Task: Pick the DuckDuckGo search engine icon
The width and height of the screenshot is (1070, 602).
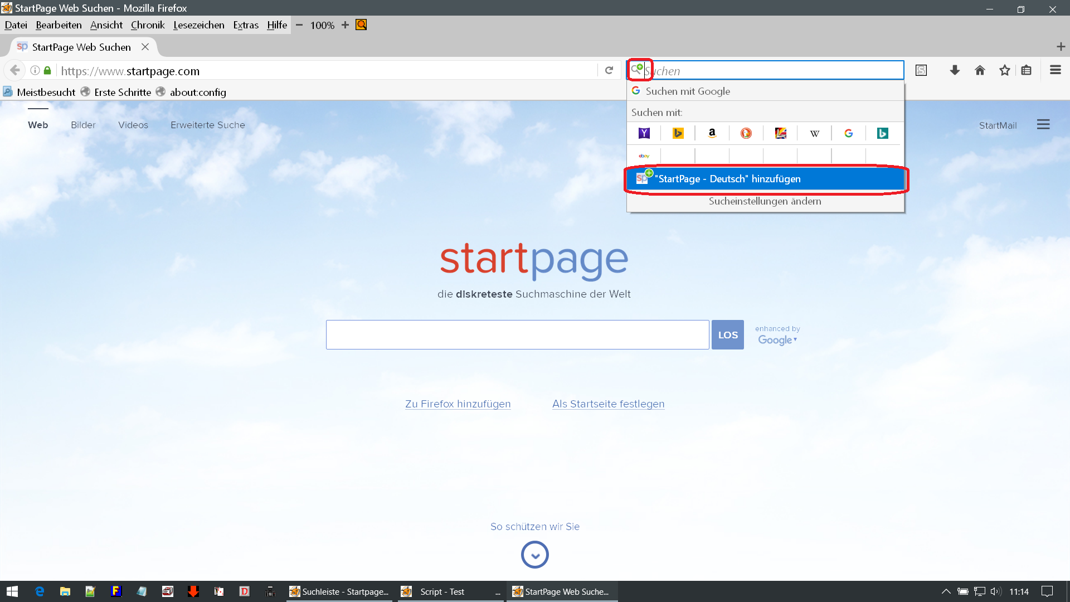Action: coord(746,133)
